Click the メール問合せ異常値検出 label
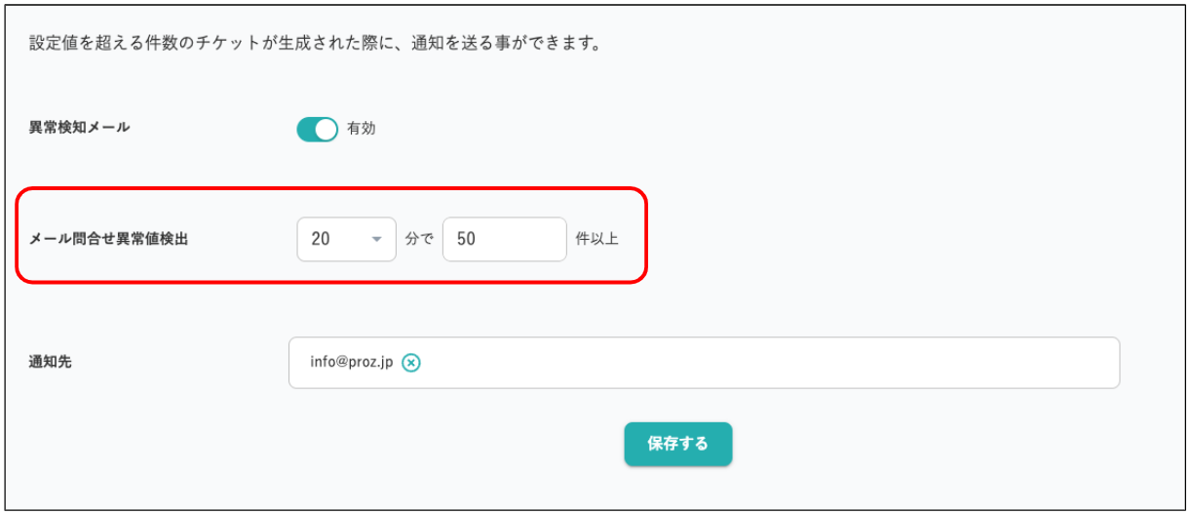The height and width of the screenshot is (514, 1190). (x=108, y=239)
